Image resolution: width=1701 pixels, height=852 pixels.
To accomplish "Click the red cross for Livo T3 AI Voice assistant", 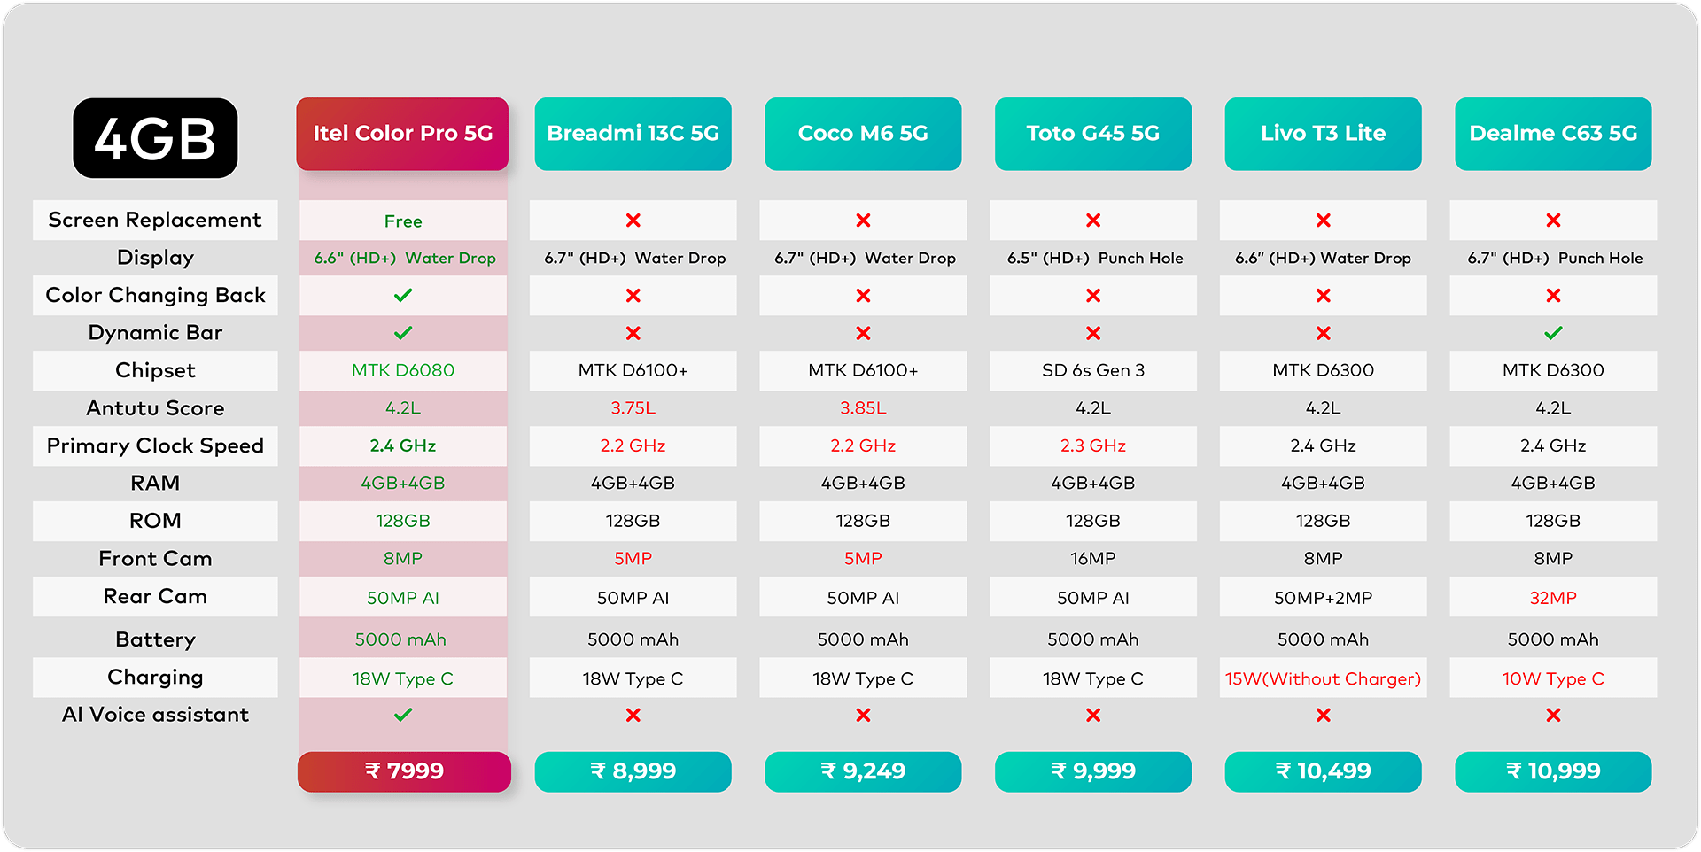I will (x=1323, y=715).
